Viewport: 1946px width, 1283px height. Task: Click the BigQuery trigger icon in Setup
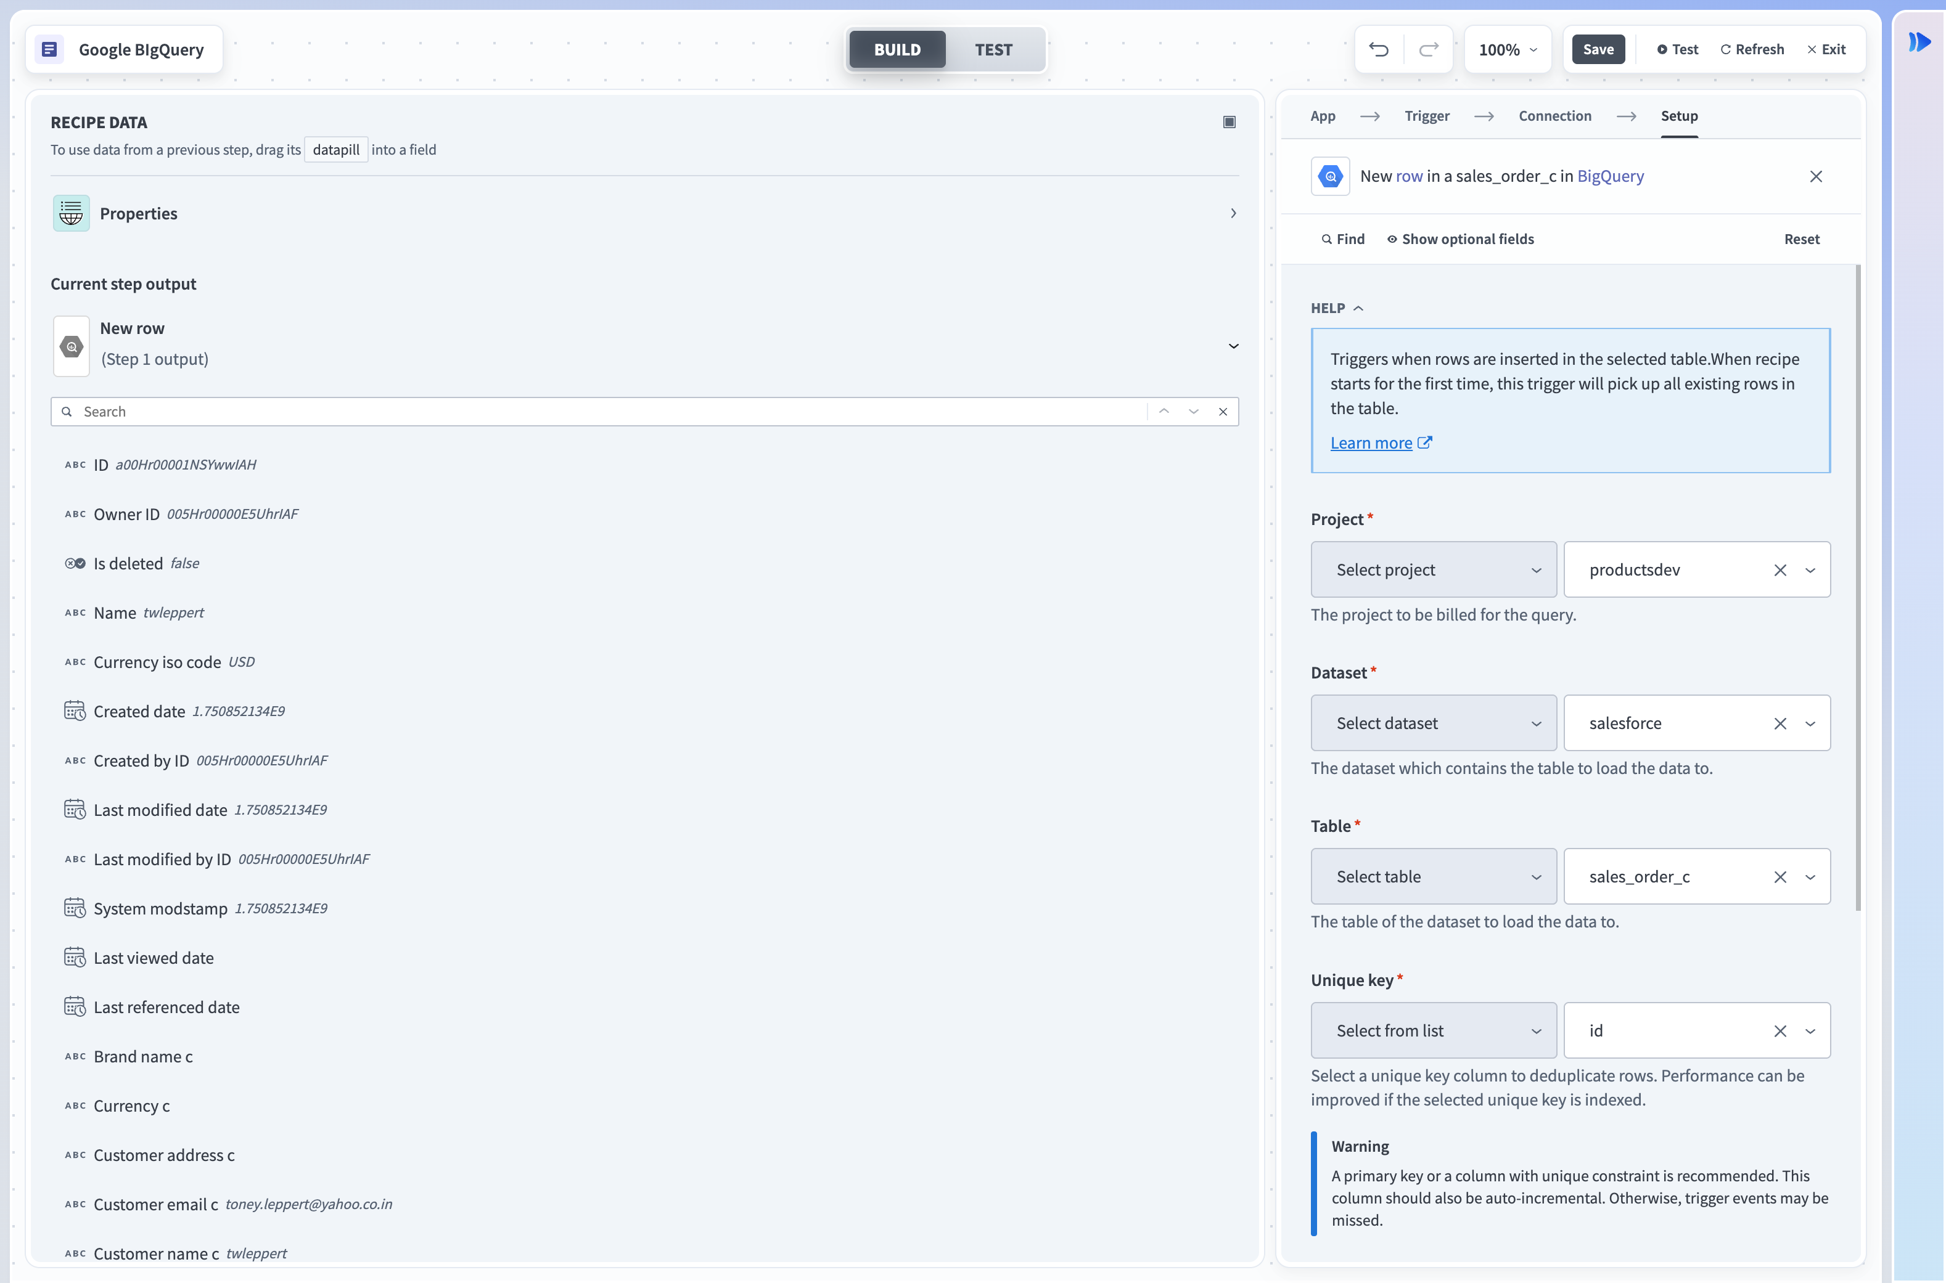(x=1331, y=176)
